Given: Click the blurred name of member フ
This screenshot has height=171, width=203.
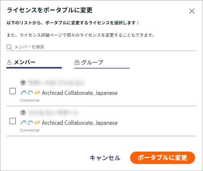Looking at the screenshot, I should 53,113.
